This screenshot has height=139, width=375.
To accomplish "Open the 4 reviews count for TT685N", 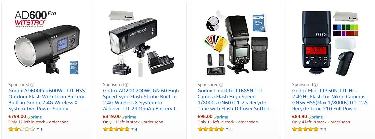I will click(x=230, y=130).
